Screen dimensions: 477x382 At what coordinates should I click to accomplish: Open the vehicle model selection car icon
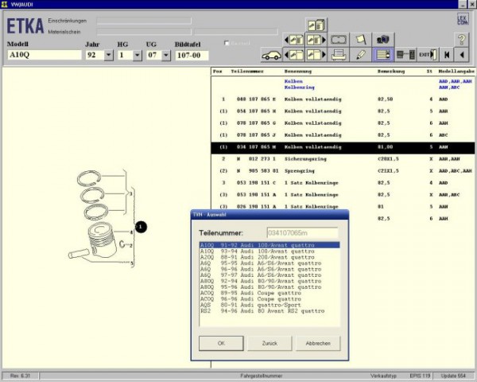(x=271, y=55)
